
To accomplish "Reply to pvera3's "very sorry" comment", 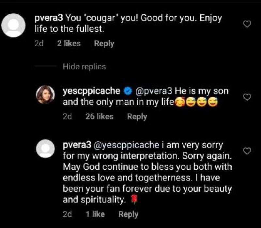I will point(128,214).
